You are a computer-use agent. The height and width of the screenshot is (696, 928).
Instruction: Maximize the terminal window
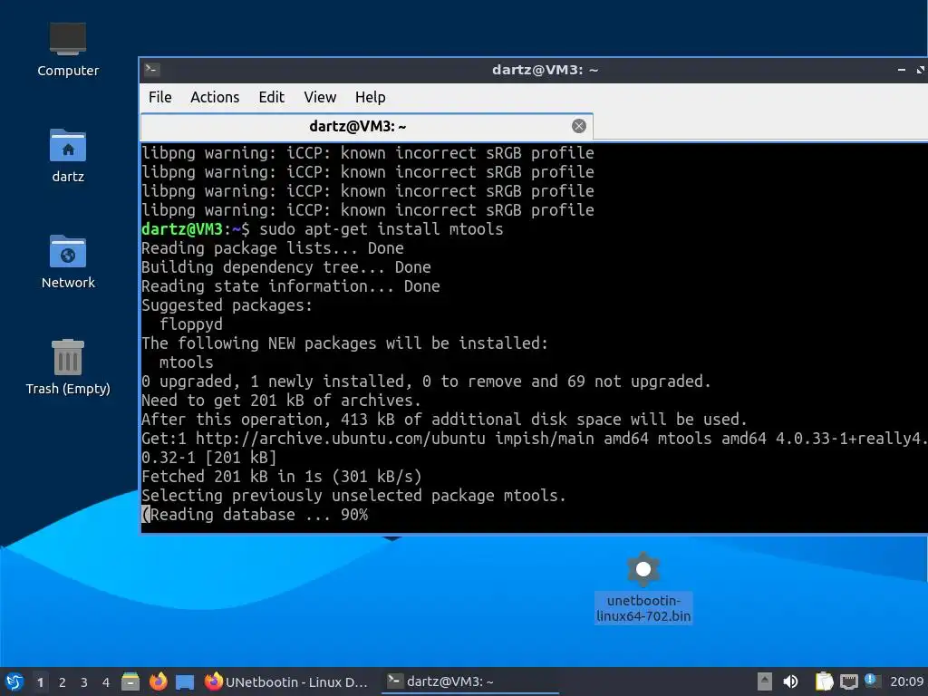tap(921, 70)
